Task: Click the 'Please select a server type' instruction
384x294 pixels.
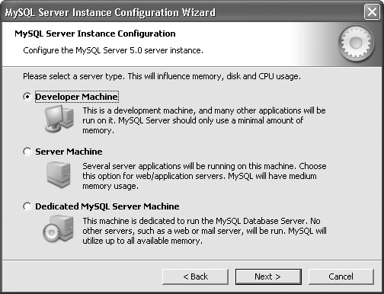Action: [162, 76]
